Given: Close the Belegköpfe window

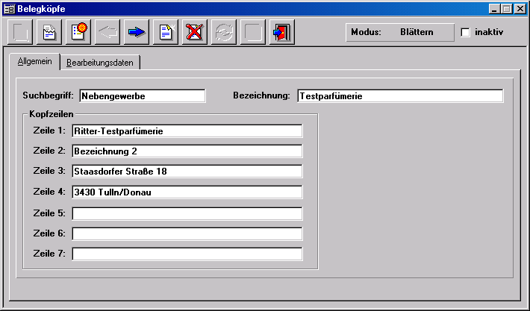Looking at the screenshot, I should (520, 9).
